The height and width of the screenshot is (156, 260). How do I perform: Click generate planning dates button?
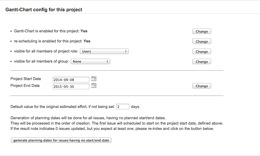pos(61,140)
